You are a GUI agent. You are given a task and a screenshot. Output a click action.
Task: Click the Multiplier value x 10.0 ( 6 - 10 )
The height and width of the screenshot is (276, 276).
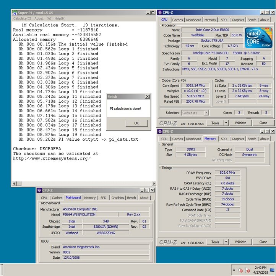pos(195,91)
